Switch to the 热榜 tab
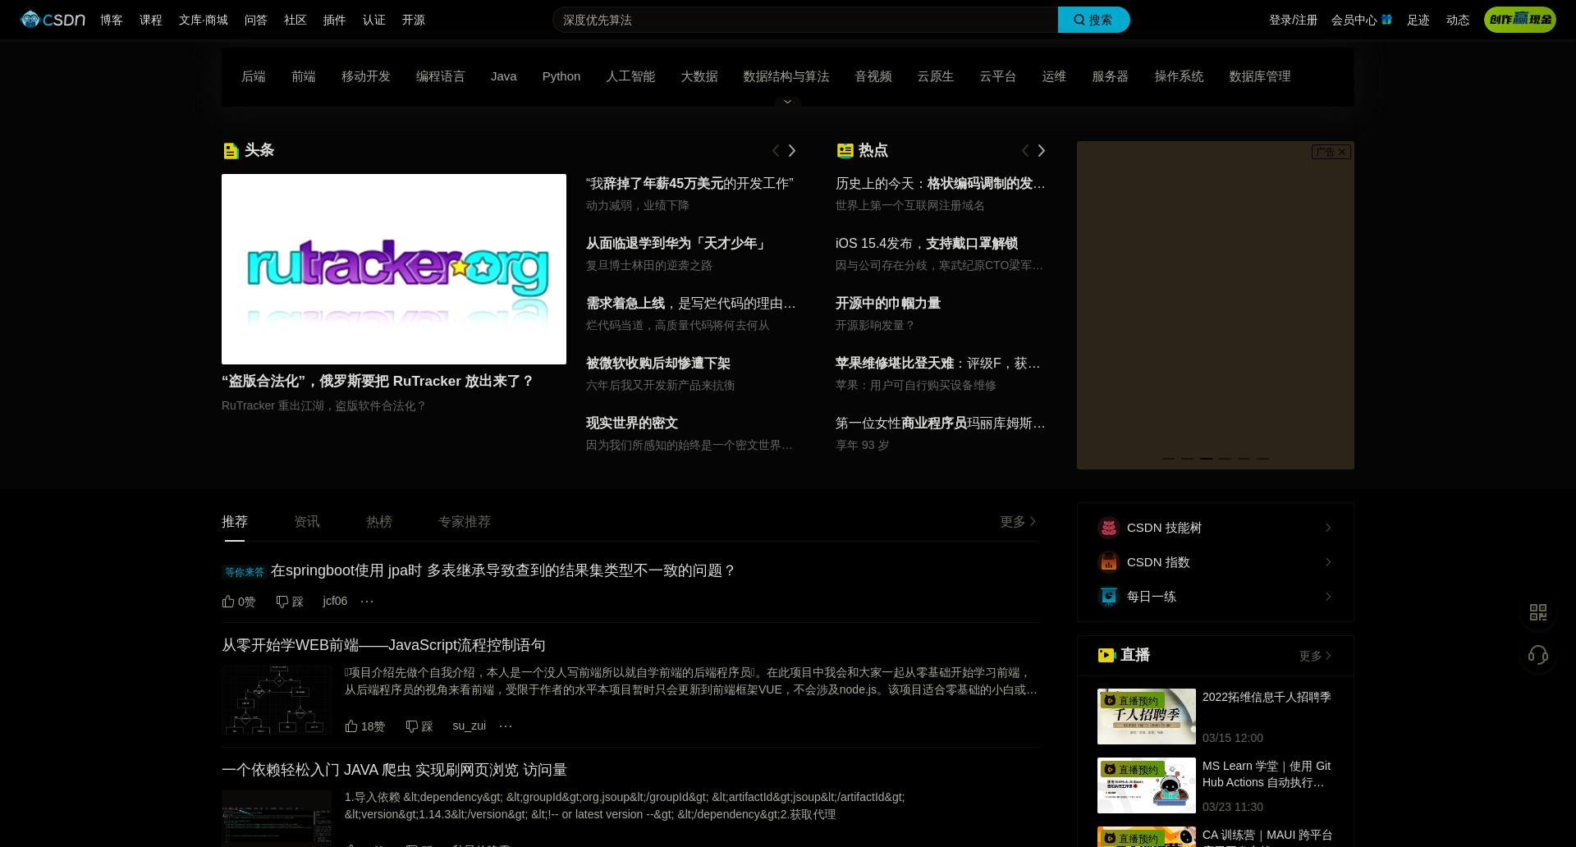The width and height of the screenshot is (1576, 847). tap(379, 521)
